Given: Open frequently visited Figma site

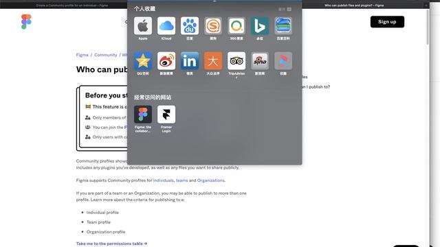Looking at the screenshot, I should [143, 115].
